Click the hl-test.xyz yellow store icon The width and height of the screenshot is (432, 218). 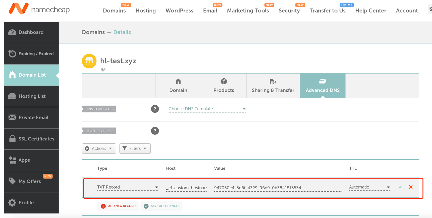(89, 61)
